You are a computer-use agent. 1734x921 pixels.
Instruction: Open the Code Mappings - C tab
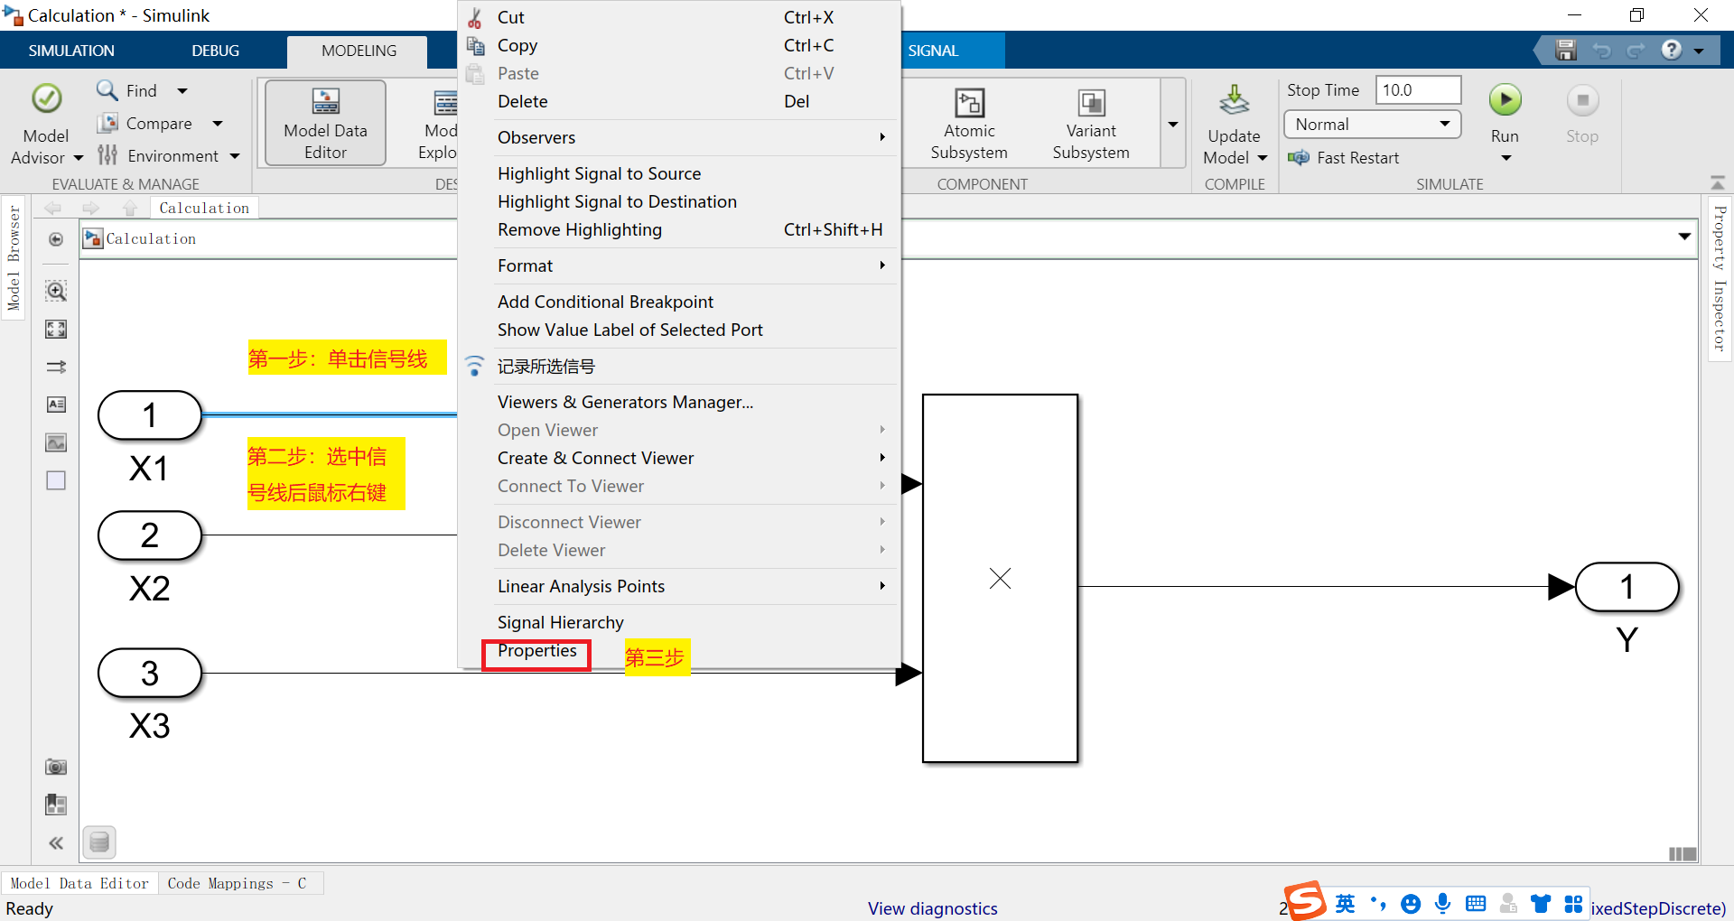237,883
